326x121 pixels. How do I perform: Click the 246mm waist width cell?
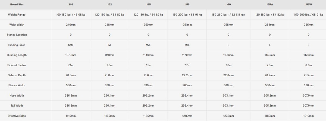pos(70,25)
